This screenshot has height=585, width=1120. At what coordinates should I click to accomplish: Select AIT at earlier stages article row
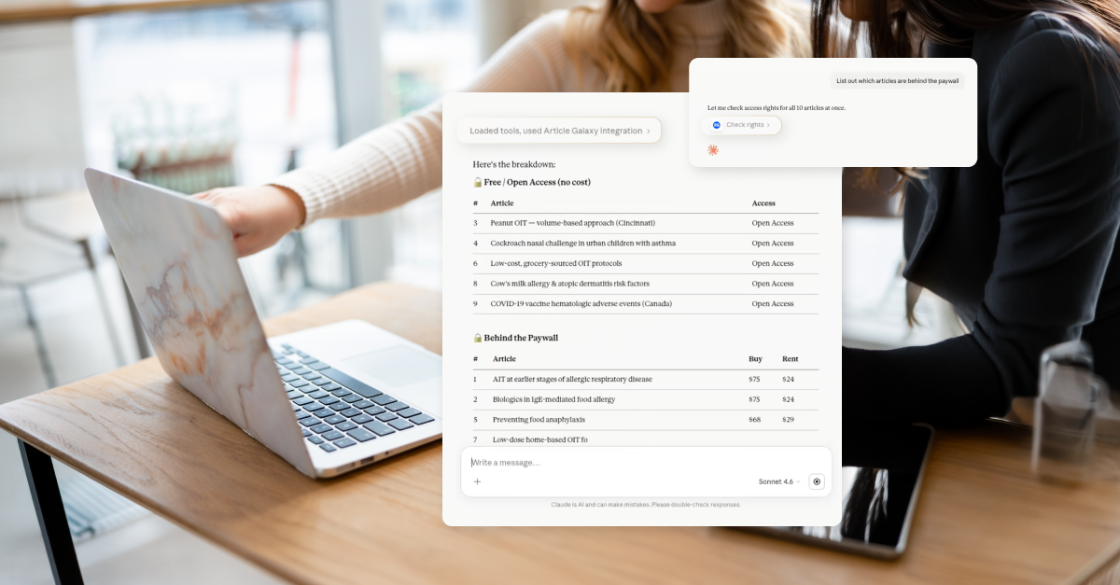click(x=646, y=379)
